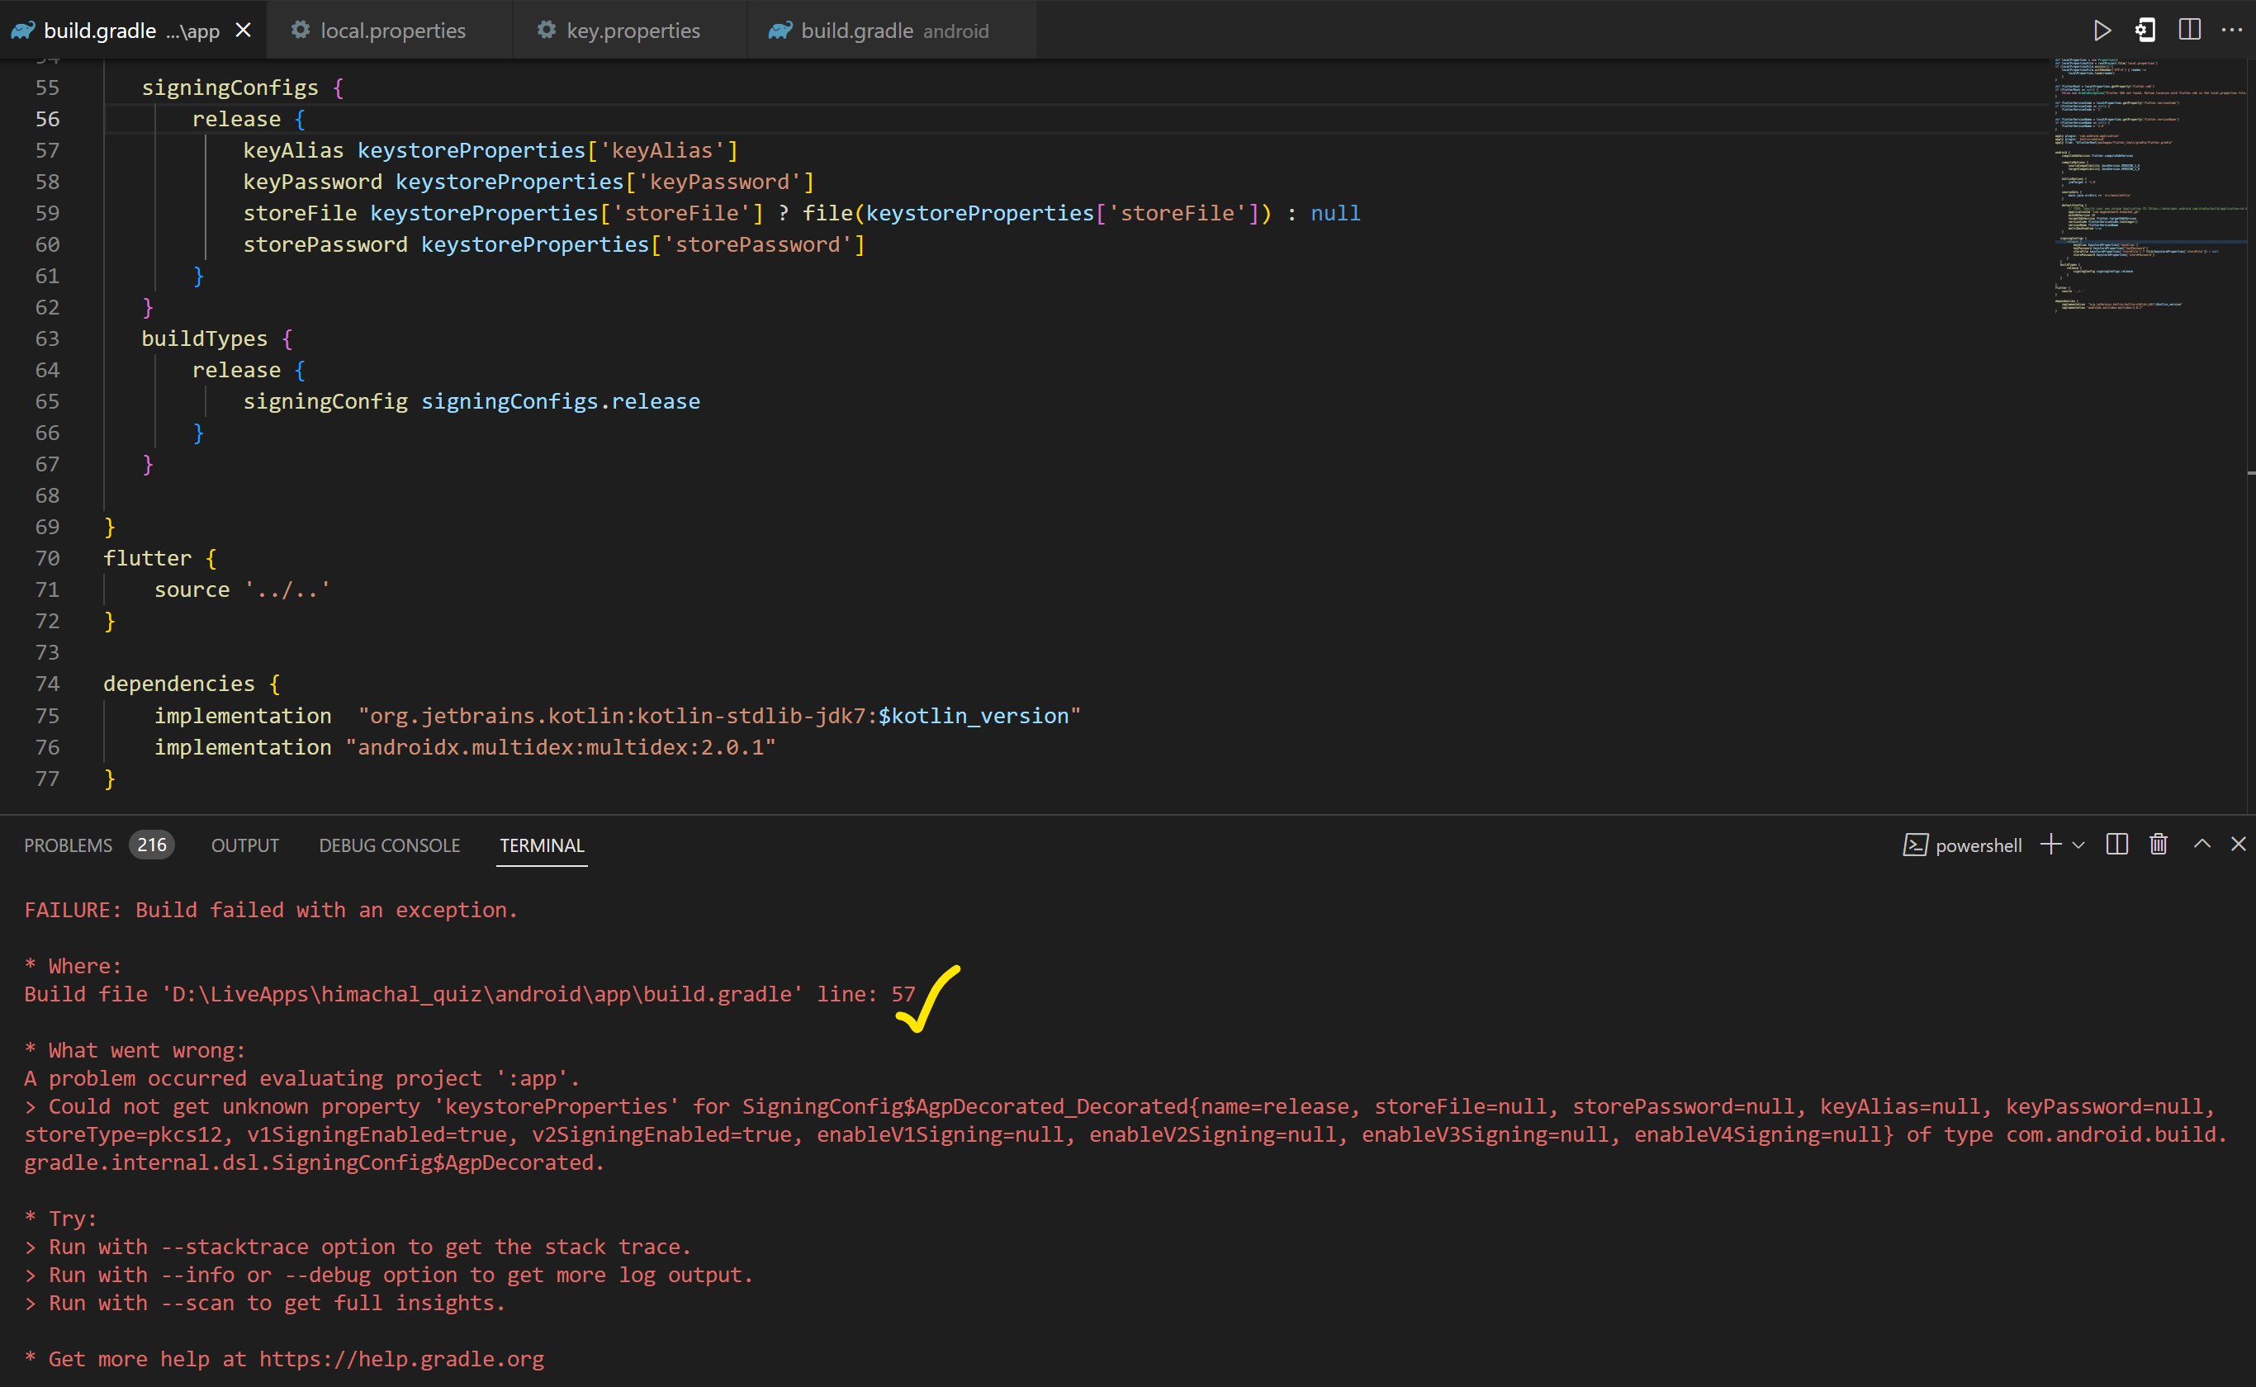This screenshot has width=2256, height=1387.
Task: Close the build.gradle app tab
Action: pyautogui.click(x=243, y=31)
